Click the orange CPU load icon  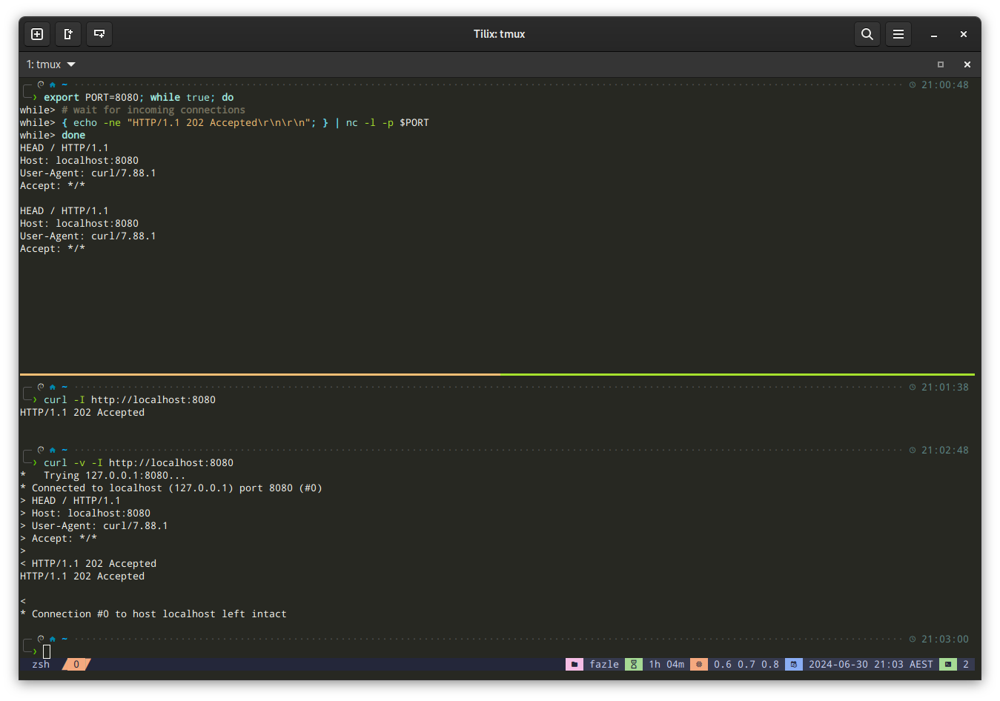[x=699, y=664]
